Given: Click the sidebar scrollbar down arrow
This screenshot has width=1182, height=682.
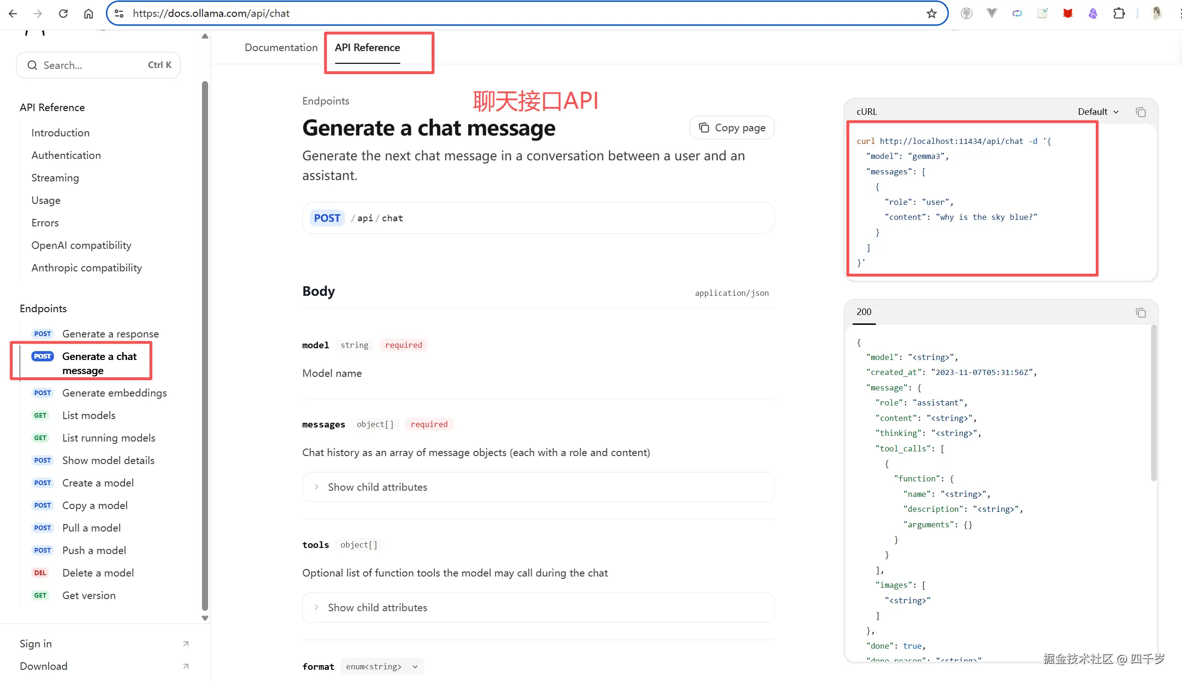Looking at the screenshot, I should point(205,618).
